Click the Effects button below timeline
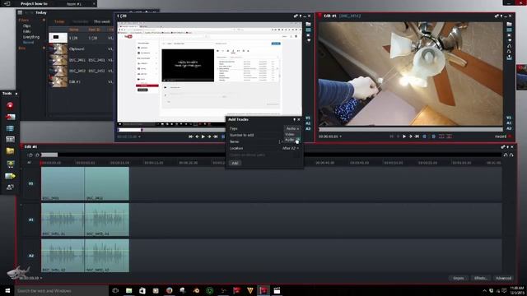 481,278
